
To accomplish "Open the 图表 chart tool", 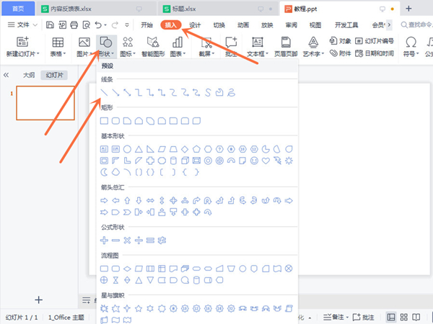I will click(x=178, y=47).
